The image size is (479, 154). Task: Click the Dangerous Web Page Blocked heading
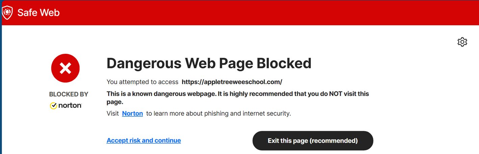[209, 63]
